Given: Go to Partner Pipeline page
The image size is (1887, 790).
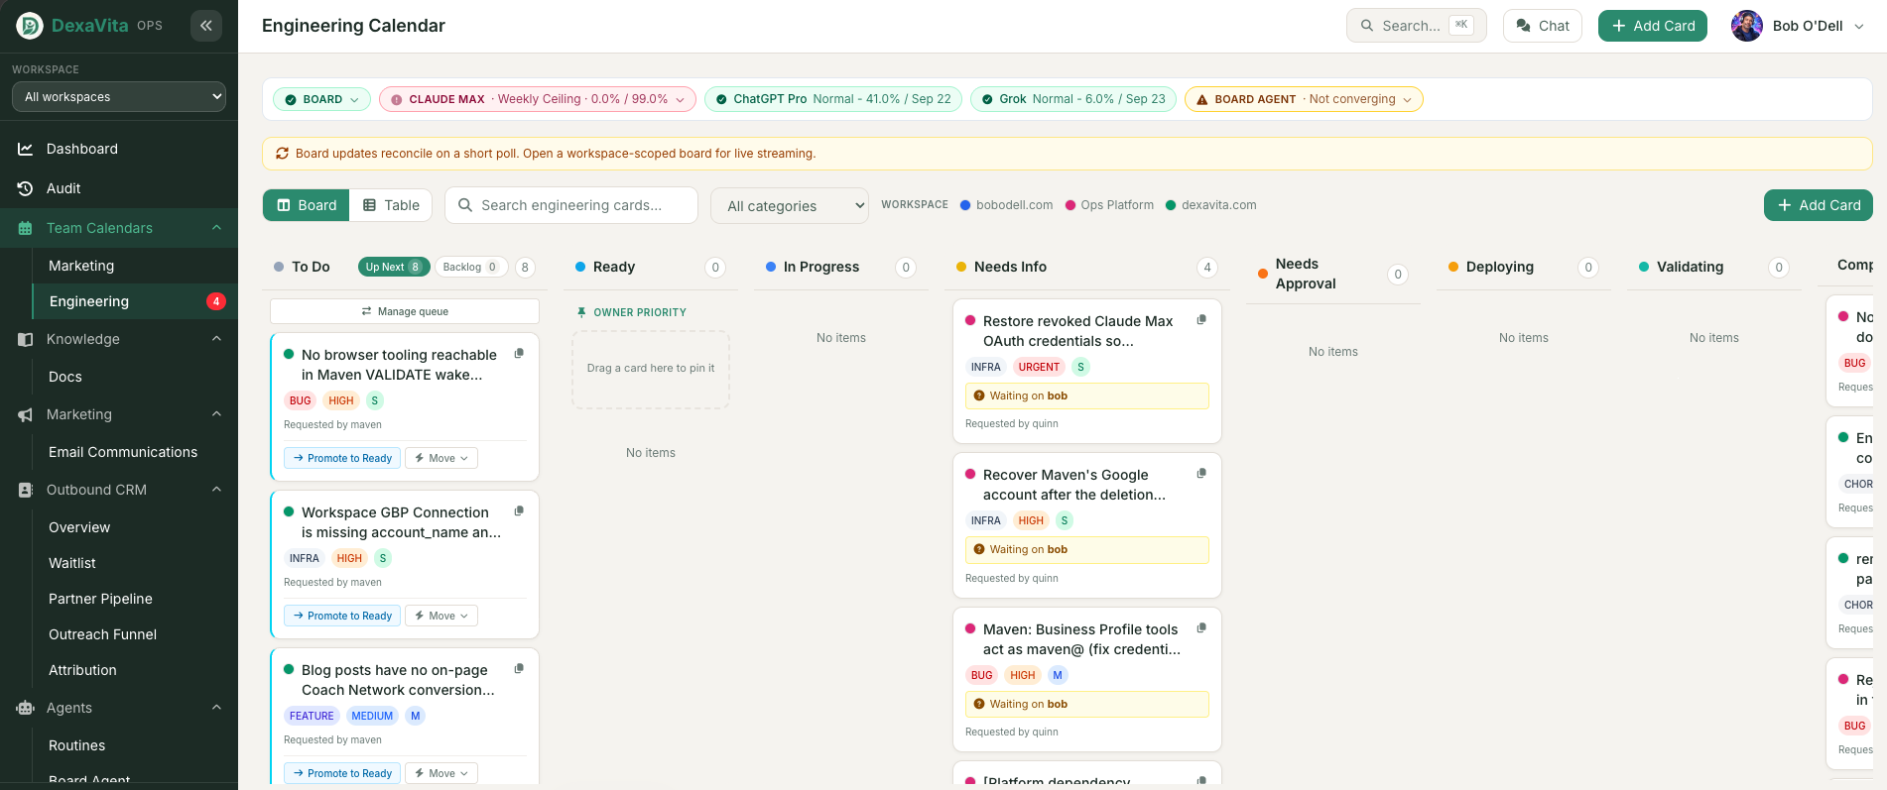Looking at the screenshot, I should click(100, 599).
